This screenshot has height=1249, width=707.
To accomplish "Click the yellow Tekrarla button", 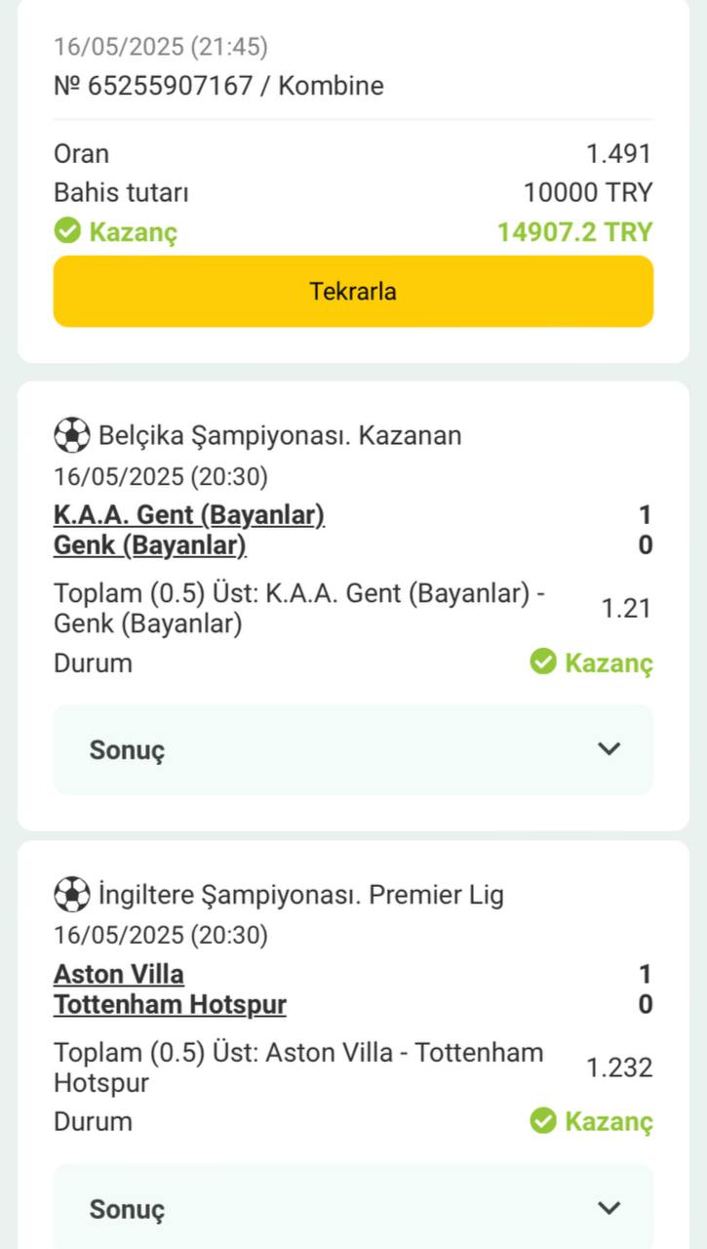I will 353,291.
